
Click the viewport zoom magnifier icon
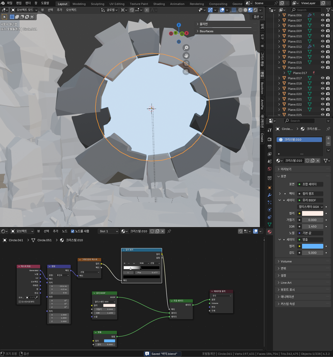(x=186, y=48)
